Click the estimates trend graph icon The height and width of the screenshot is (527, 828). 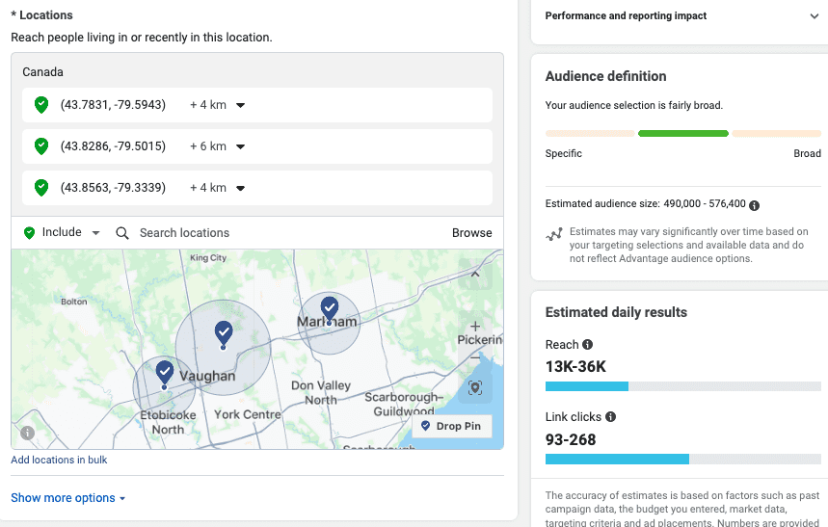click(554, 234)
